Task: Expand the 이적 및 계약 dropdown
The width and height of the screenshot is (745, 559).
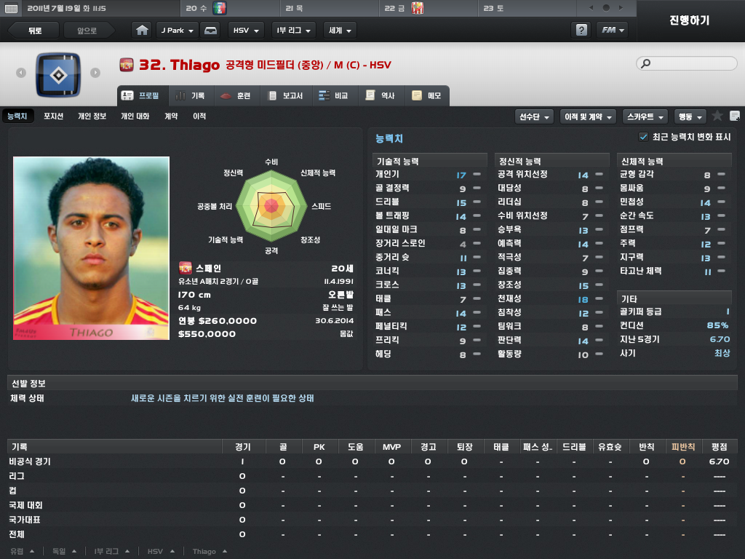Action: click(x=588, y=116)
